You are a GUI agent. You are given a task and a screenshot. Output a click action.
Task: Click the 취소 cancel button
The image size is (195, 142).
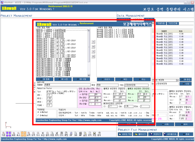coord(142,79)
